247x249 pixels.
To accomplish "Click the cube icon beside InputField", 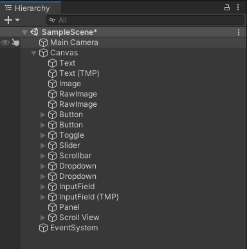I will tap(52, 187).
